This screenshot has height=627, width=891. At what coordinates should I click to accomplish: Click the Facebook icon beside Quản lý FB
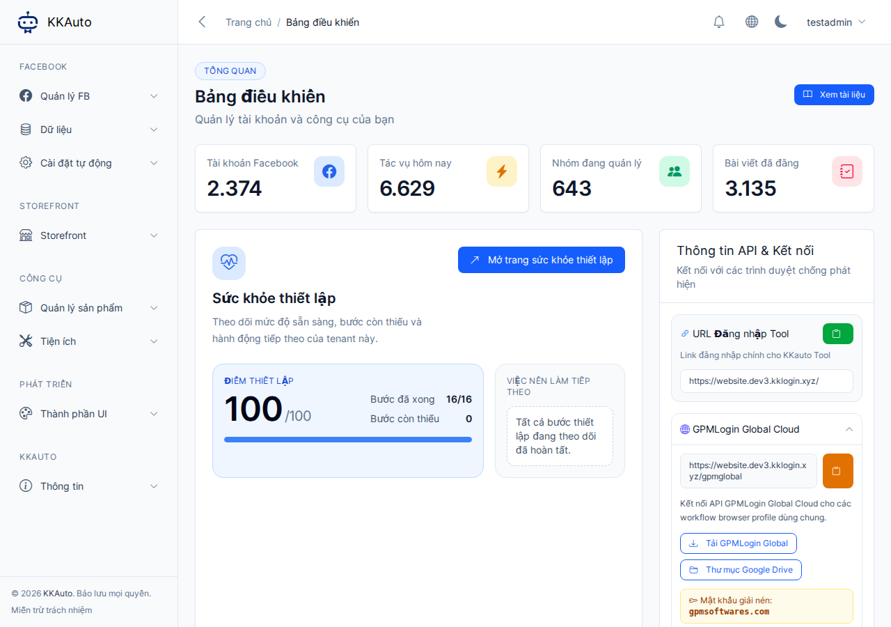(26, 96)
